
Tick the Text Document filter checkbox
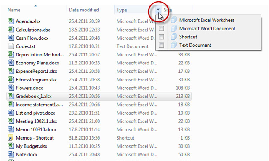(161, 45)
